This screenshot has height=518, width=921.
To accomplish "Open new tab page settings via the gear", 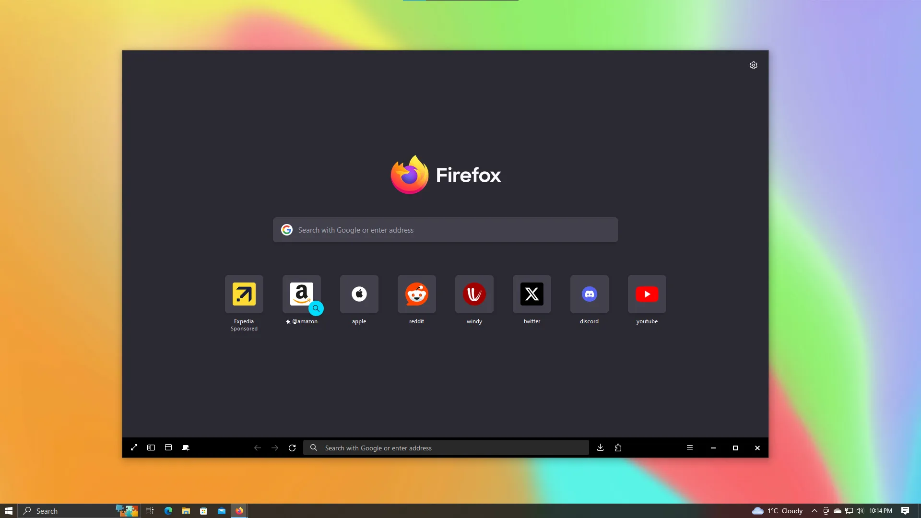I will [753, 65].
